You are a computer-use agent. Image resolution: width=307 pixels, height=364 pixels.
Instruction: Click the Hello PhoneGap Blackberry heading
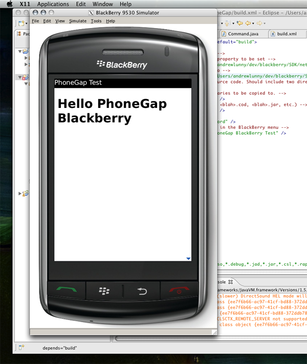(112, 111)
